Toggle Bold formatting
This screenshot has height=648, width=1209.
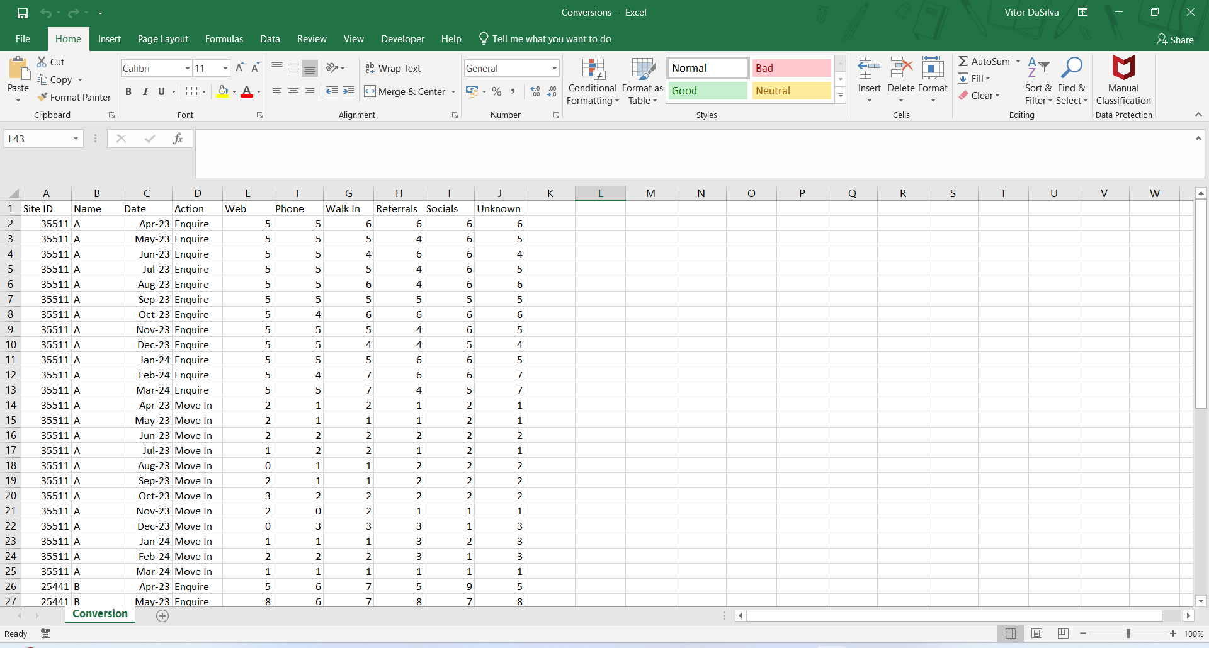pyautogui.click(x=128, y=91)
